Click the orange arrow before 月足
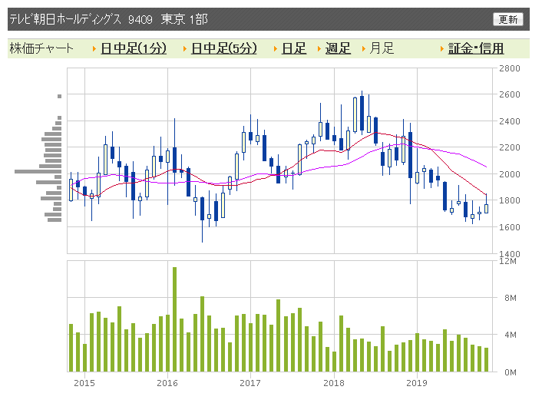 [364, 49]
